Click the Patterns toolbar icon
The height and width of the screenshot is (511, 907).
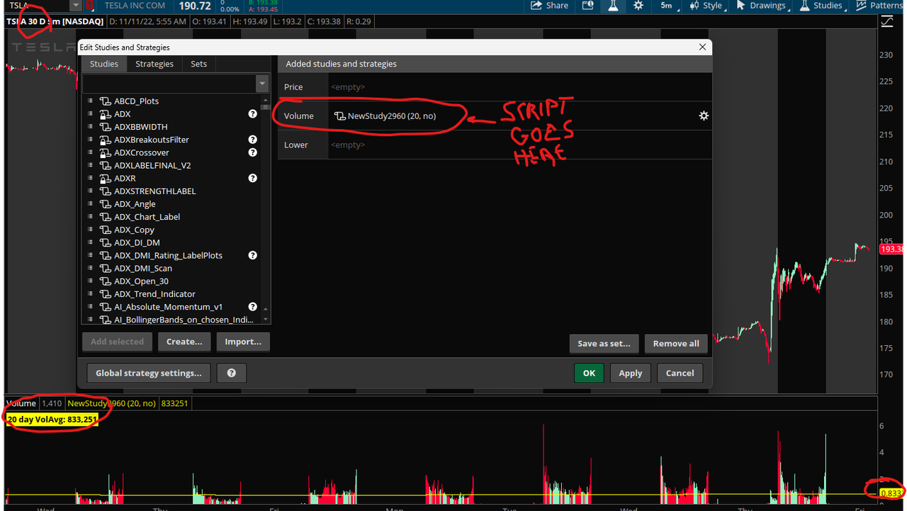[881, 6]
